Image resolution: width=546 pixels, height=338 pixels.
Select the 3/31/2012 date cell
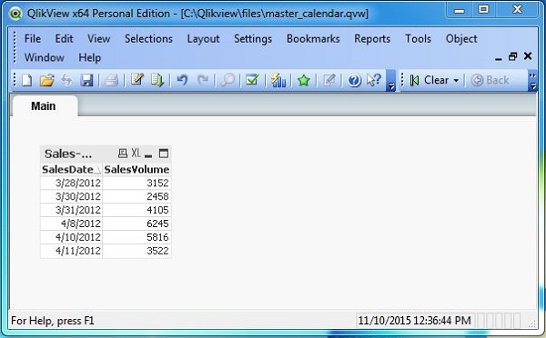(71, 210)
